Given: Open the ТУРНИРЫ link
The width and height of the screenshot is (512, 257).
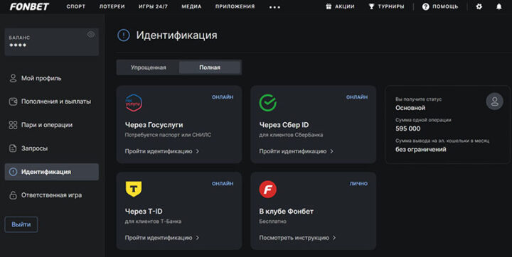Looking at the screenshot, I should click(x=391, y=6).
